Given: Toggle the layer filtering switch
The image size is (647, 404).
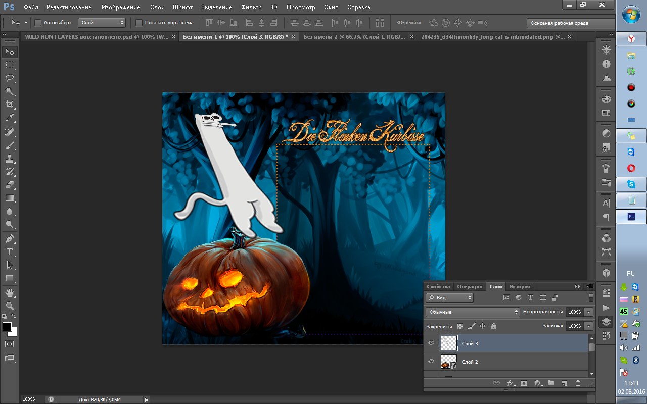Looking at the screenshot, I should pos(590,298).
